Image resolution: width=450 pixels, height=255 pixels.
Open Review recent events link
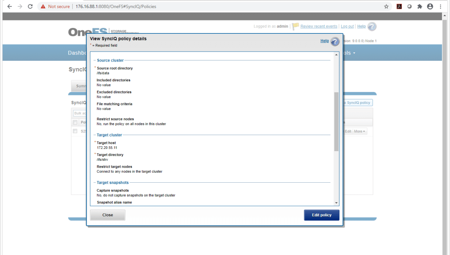[x=319, y=26]
